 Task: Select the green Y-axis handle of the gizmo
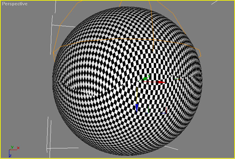click(145, 78)
